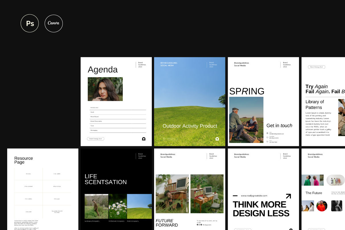This screenshot has height=230, width=345.
Task: Select the Introduction item in the Agenda list
Action: tap(94, 108)
